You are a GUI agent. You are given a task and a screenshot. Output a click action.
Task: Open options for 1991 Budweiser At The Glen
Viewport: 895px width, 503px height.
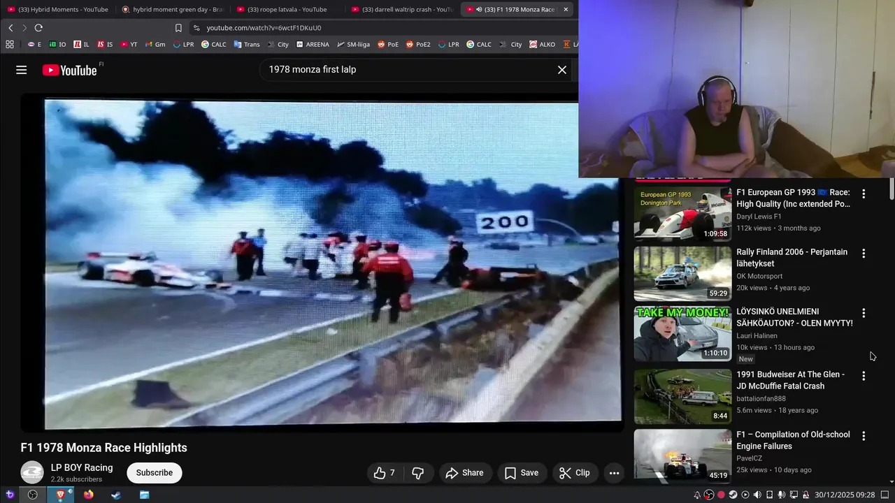pos(864,376)
